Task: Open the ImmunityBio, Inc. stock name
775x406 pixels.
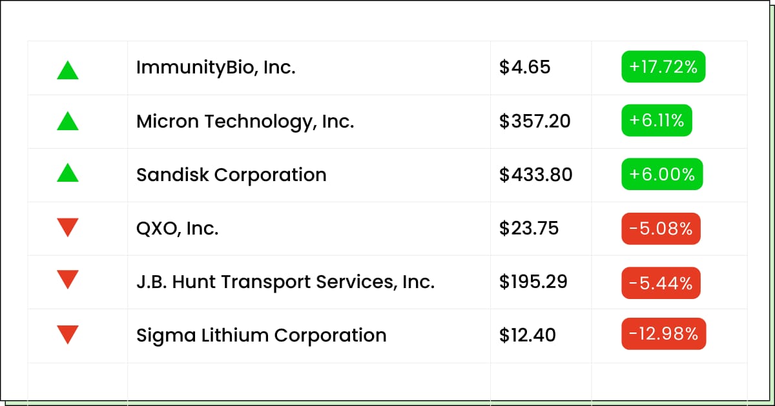Action: [216, 68]
